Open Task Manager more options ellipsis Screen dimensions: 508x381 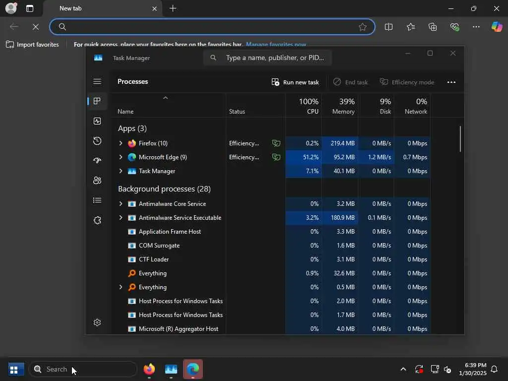451,82
